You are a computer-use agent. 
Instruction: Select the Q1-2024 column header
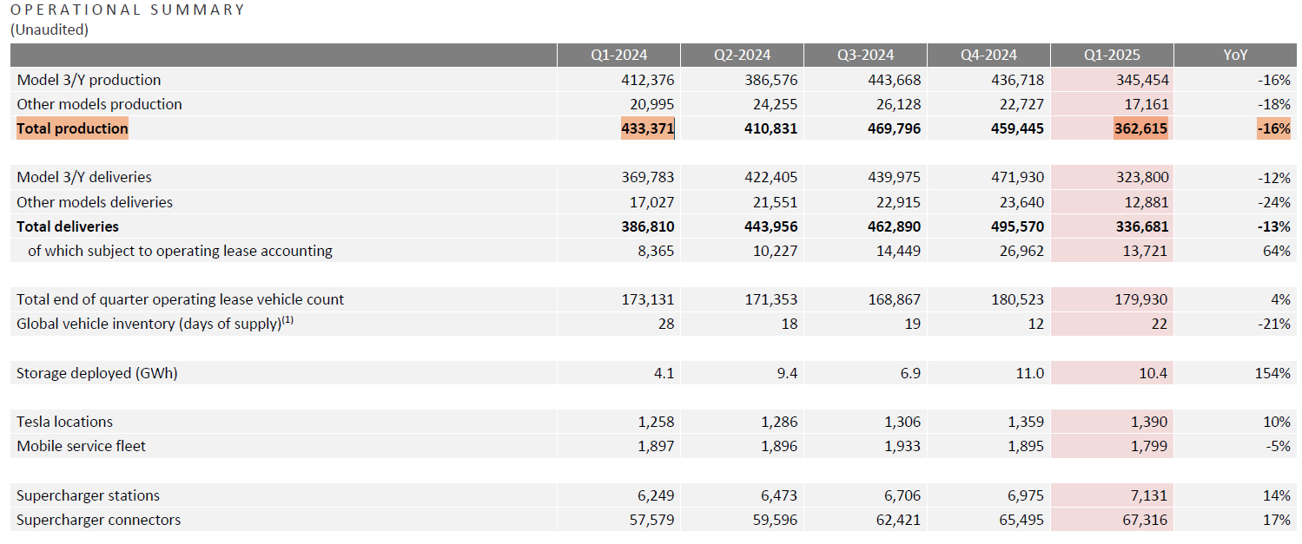pyautogui.click(x=618, y=55)
